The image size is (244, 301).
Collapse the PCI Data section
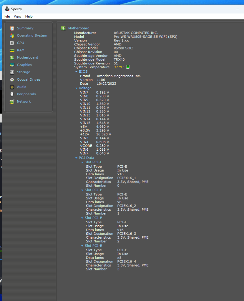point(77,158)
